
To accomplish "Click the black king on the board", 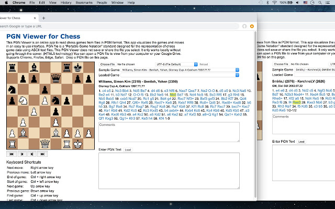I will point(78,67).
